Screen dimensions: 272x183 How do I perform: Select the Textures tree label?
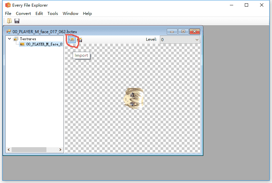pos(28,39)
